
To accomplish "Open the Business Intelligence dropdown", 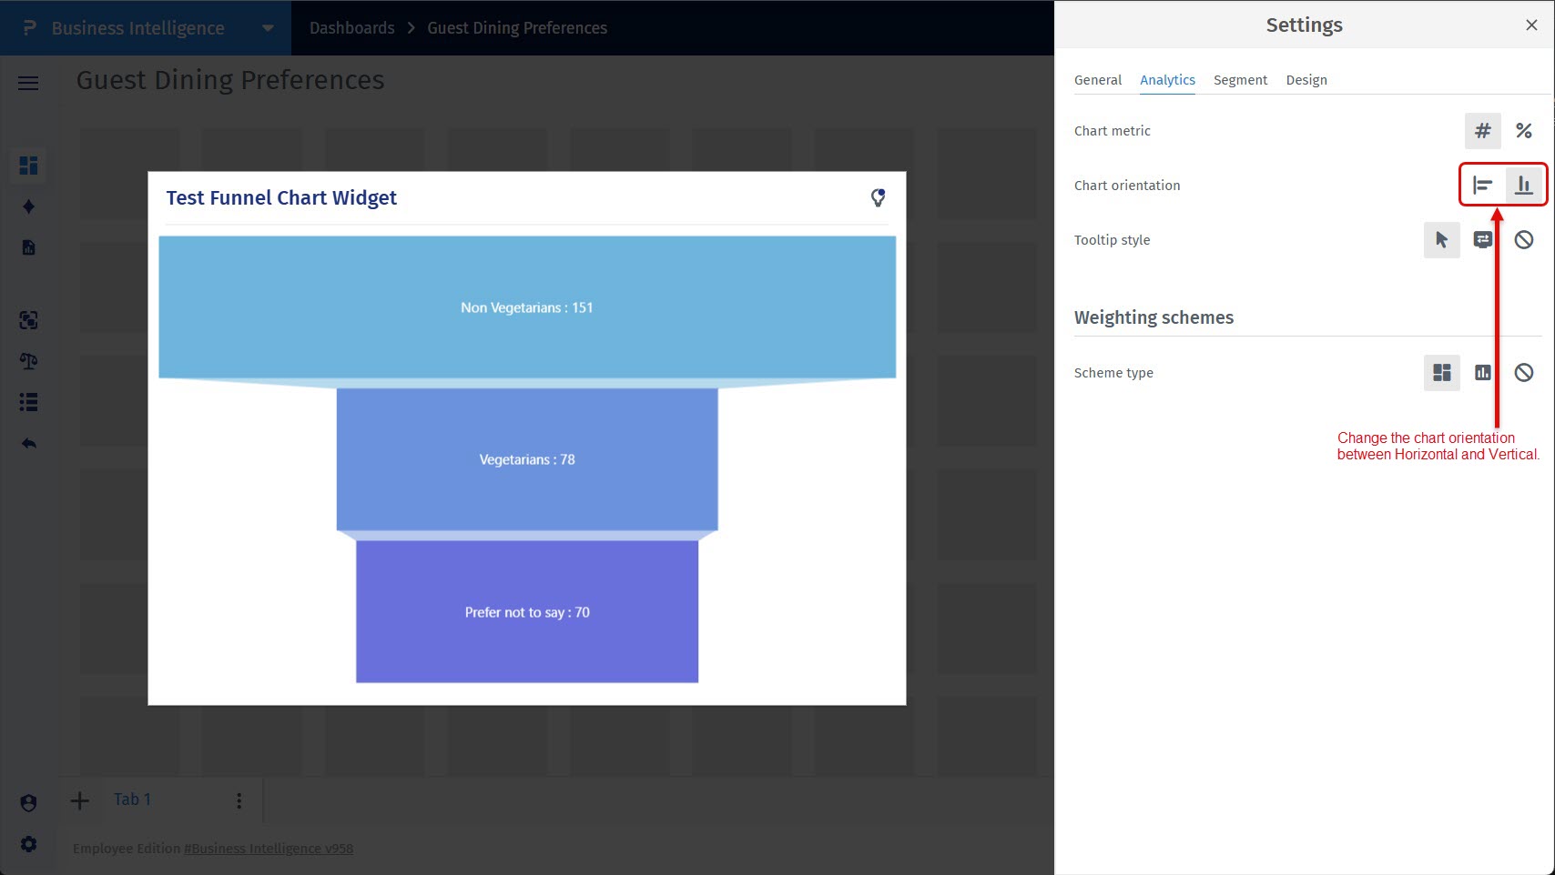I will tap(267, 28).
